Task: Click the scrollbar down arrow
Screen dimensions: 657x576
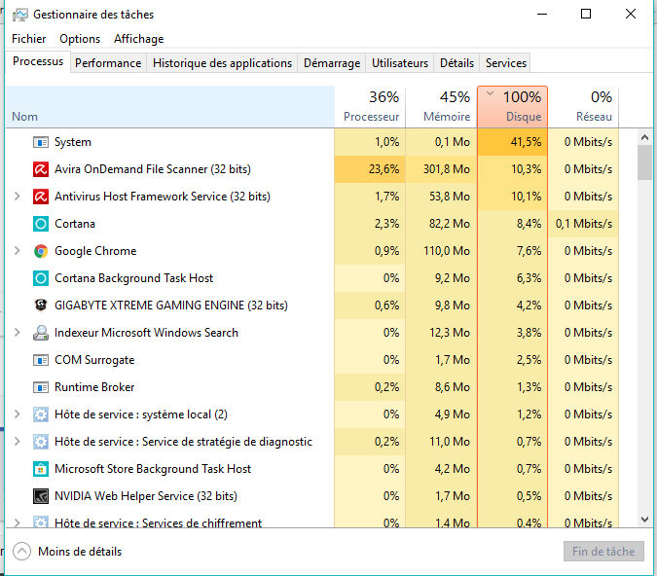Action: point(645,520)
